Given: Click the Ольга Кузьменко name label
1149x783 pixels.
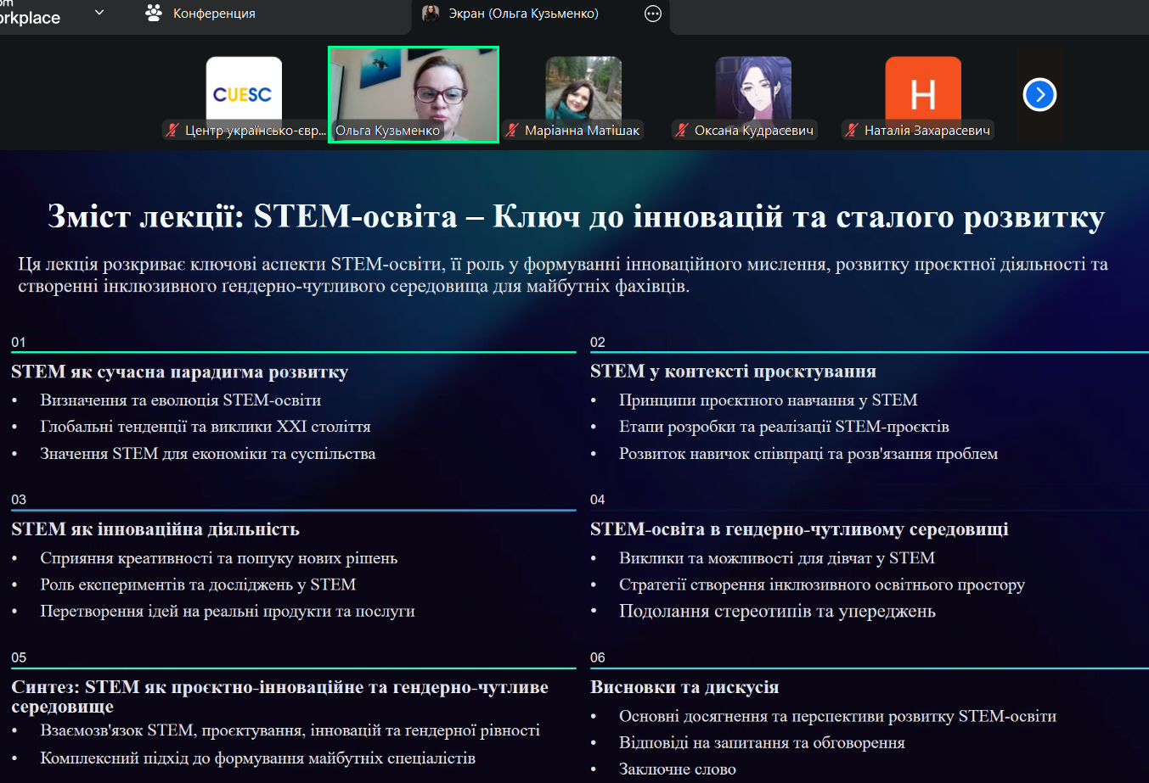Looking at the screenshot, I should click(x=387, y=131).
